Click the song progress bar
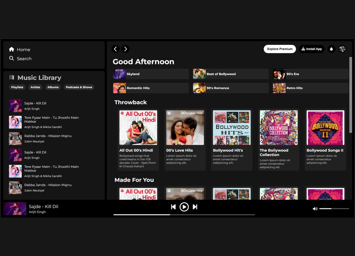The width and height of the screenshot is (355, 256). point(184,215)
